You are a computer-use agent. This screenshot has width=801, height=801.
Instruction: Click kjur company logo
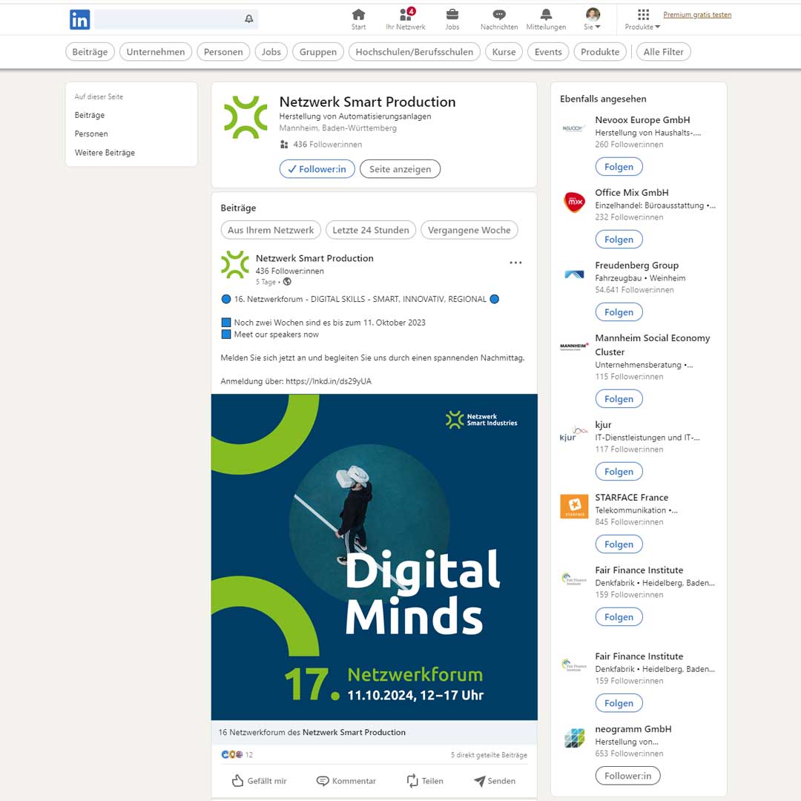coord(573,434)
